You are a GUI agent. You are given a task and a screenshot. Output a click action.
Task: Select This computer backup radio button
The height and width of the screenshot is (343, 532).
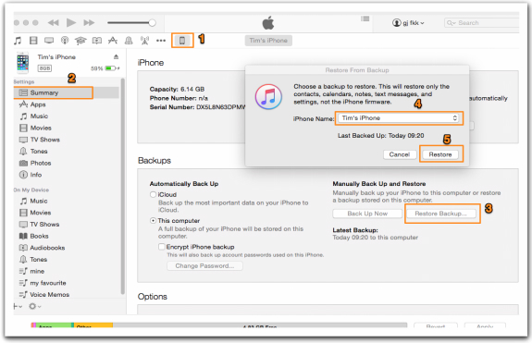154,221
